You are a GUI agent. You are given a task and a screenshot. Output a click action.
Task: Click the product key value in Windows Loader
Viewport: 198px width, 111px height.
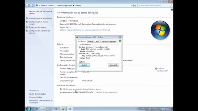point(100,56)
